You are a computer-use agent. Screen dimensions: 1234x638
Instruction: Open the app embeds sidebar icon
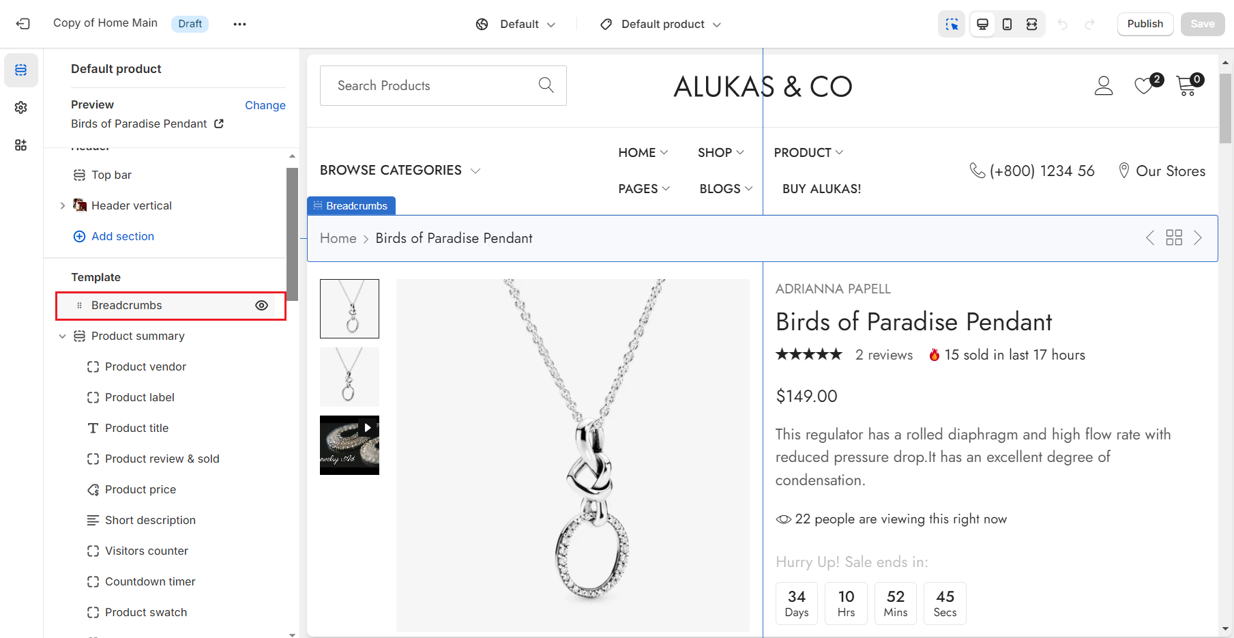click(x=21, y=145)
